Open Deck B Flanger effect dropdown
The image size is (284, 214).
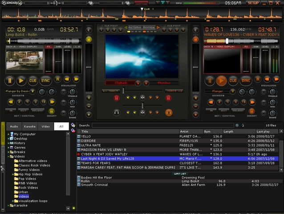[x=232, y=91]
